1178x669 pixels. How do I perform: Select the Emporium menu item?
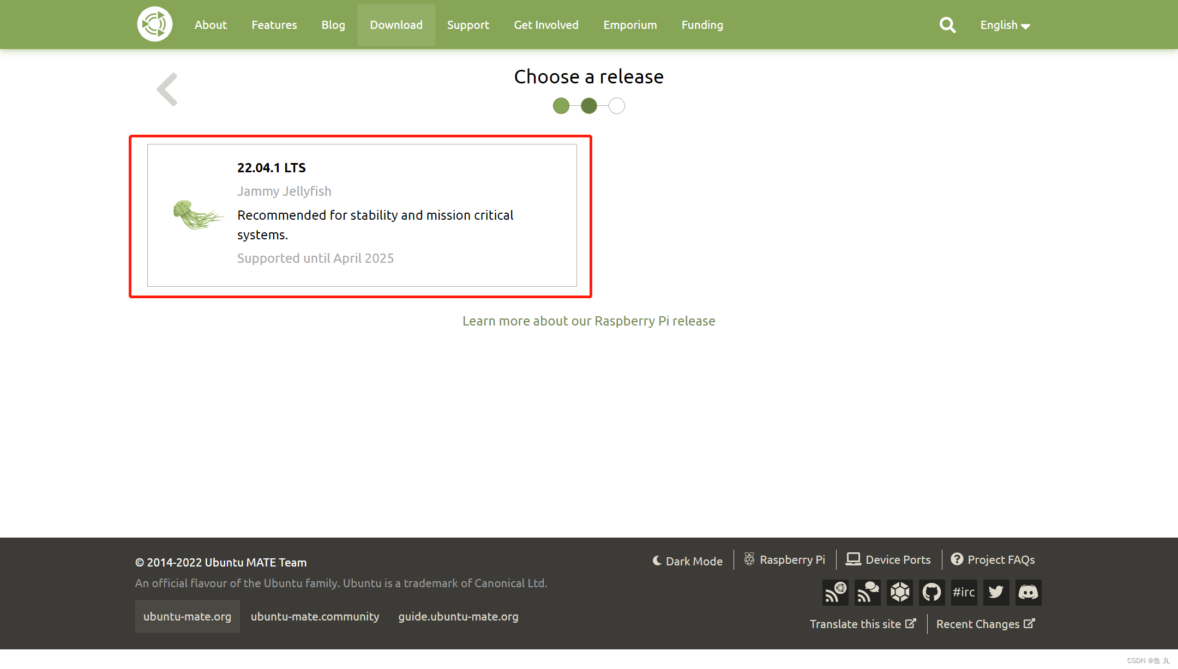630,25
